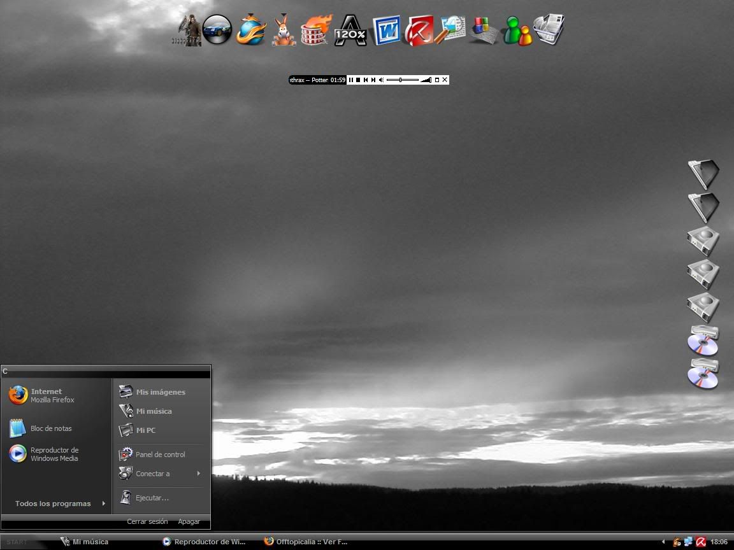The image size is (734, 550).
Task: Click the scrolling track title in mini player
Action: [x=309, y=80]
